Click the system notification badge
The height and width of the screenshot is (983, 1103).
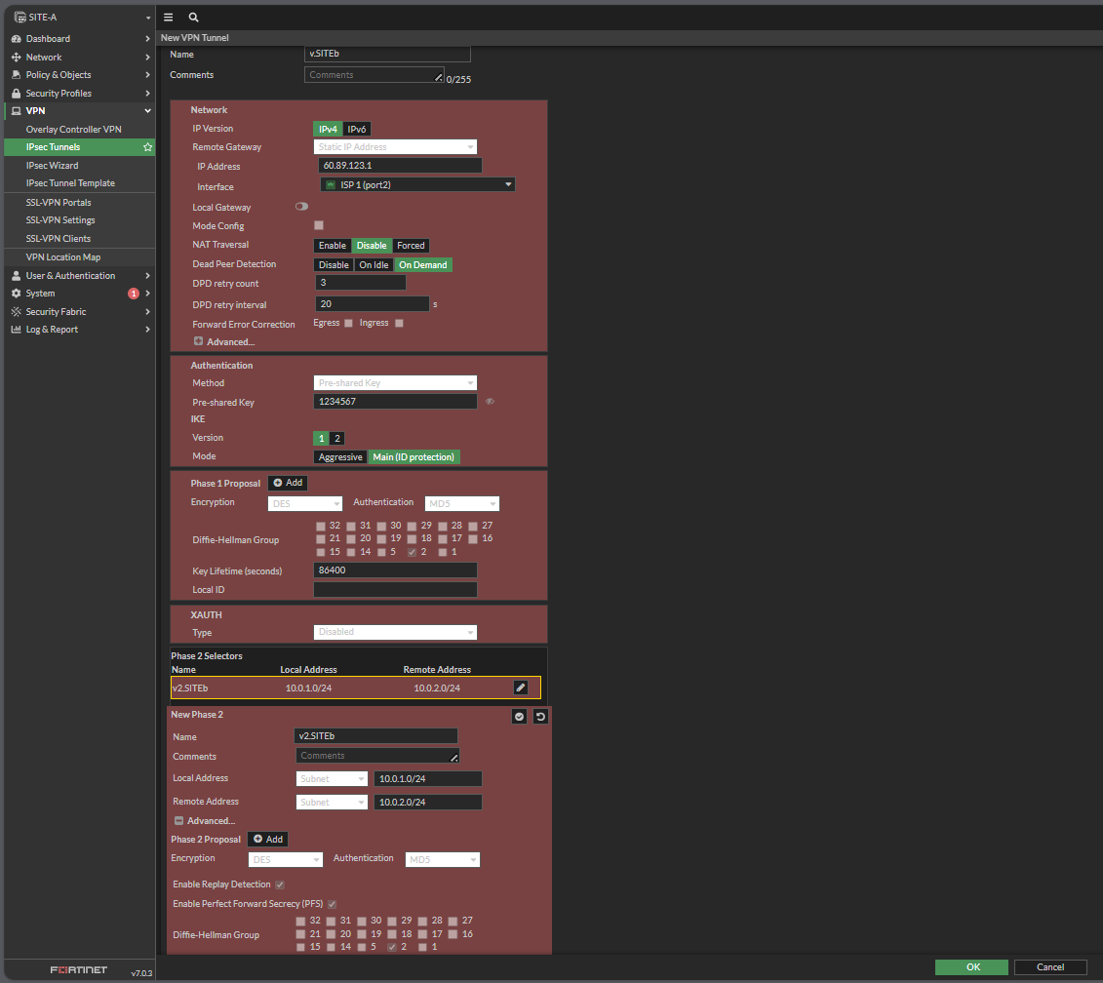pos(134,294)
